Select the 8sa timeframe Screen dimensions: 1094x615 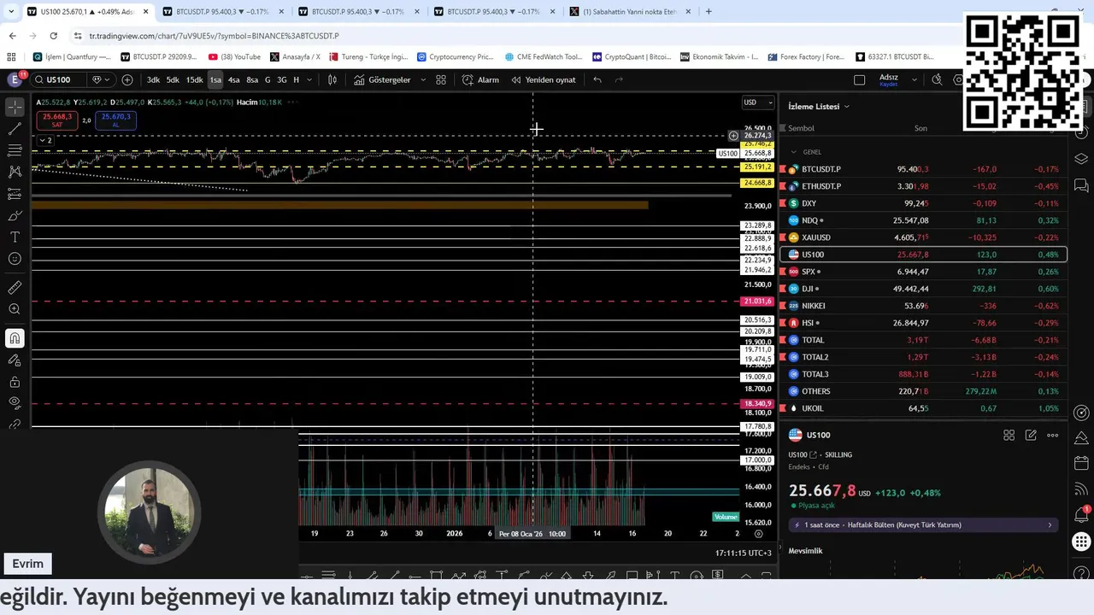[252, 79]
